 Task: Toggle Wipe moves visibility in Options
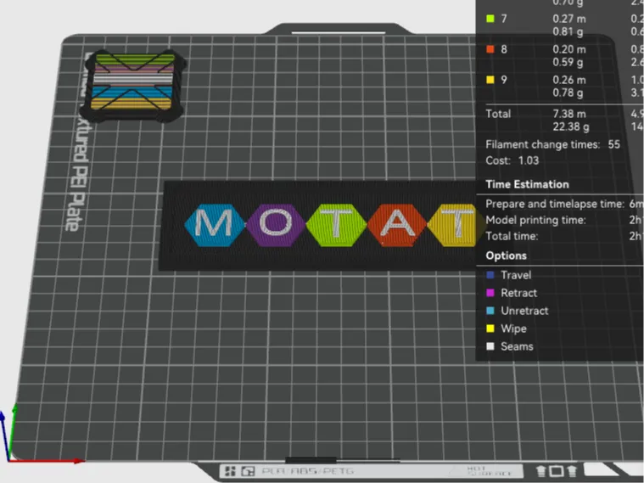pos(506,329)
